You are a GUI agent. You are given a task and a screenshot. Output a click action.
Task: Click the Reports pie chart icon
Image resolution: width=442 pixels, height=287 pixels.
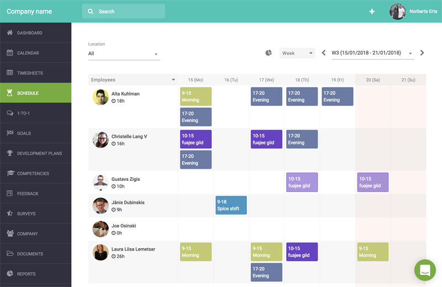[x=10, y=273]
